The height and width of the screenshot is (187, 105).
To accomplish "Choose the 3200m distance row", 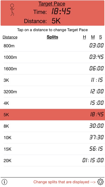I will 52,92.
